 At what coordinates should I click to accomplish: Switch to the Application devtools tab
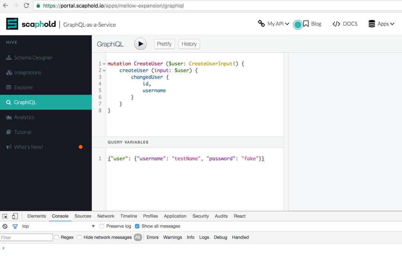pyautogui.click(x=175, y=216)
